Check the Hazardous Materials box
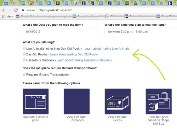The image size is (177, 132). pos(24,60)
